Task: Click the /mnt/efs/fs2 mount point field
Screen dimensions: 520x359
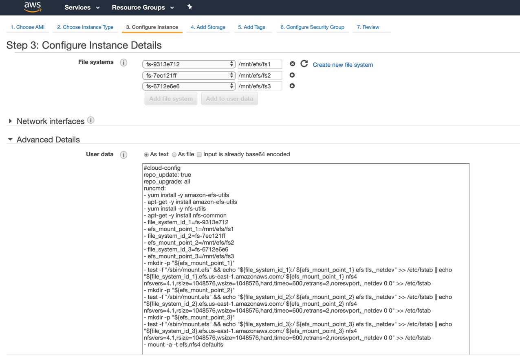Action: [260, 75]
